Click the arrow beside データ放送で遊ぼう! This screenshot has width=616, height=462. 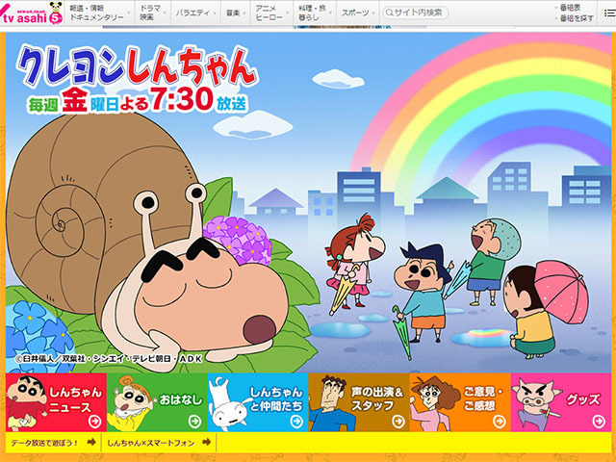tap(91, 443)
